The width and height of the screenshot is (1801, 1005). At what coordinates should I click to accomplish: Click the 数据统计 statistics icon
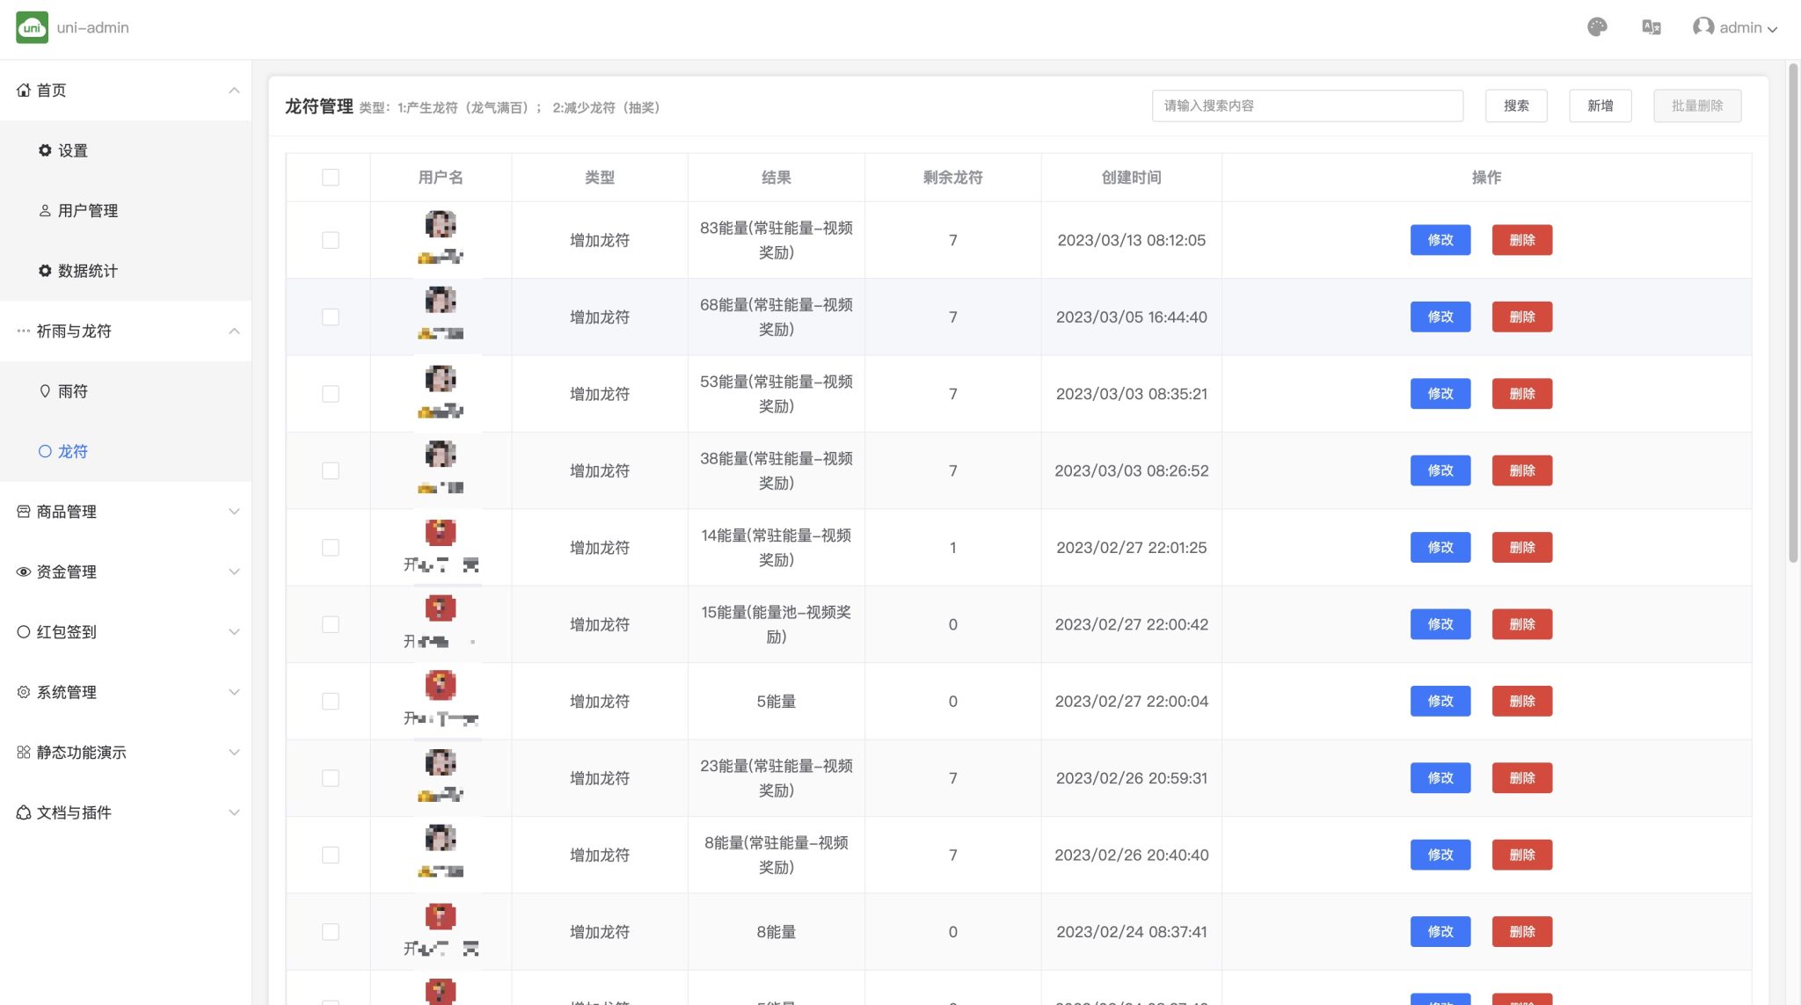(x=45, y=271)
